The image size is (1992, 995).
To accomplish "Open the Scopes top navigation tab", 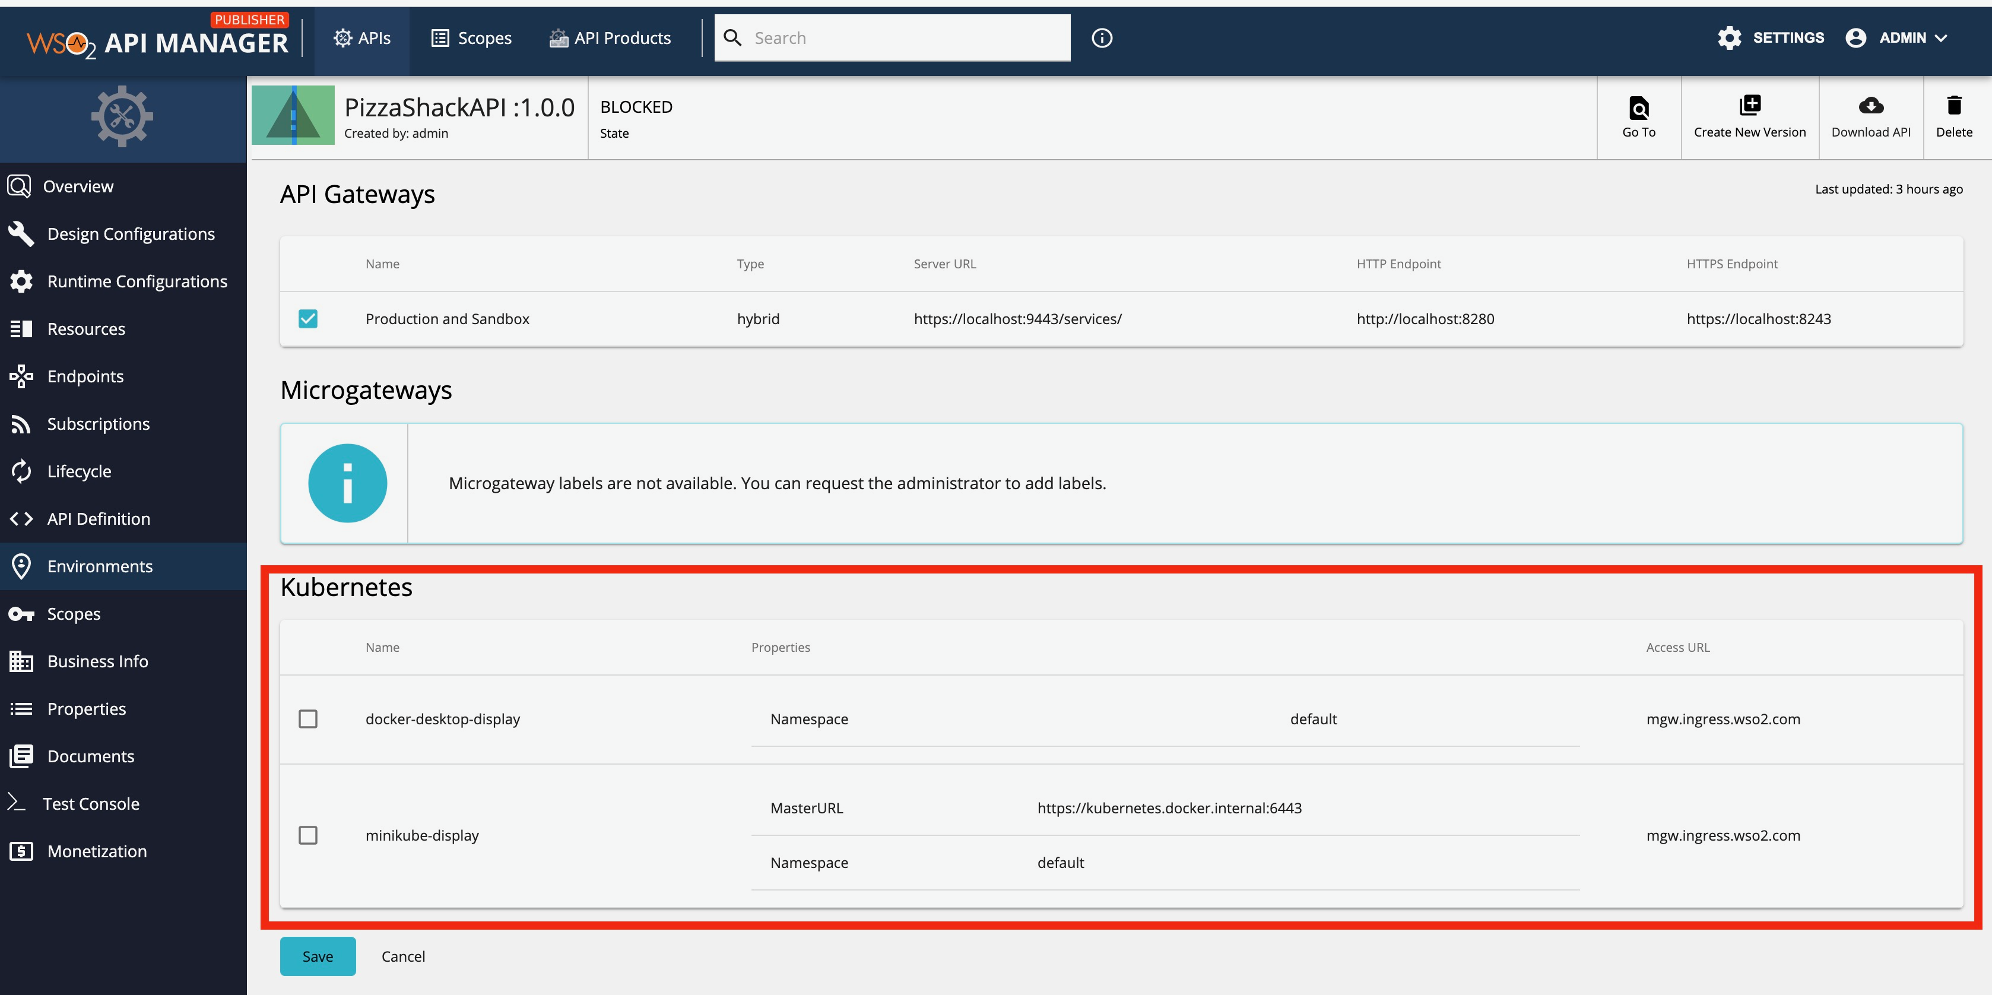I will 471,38.
